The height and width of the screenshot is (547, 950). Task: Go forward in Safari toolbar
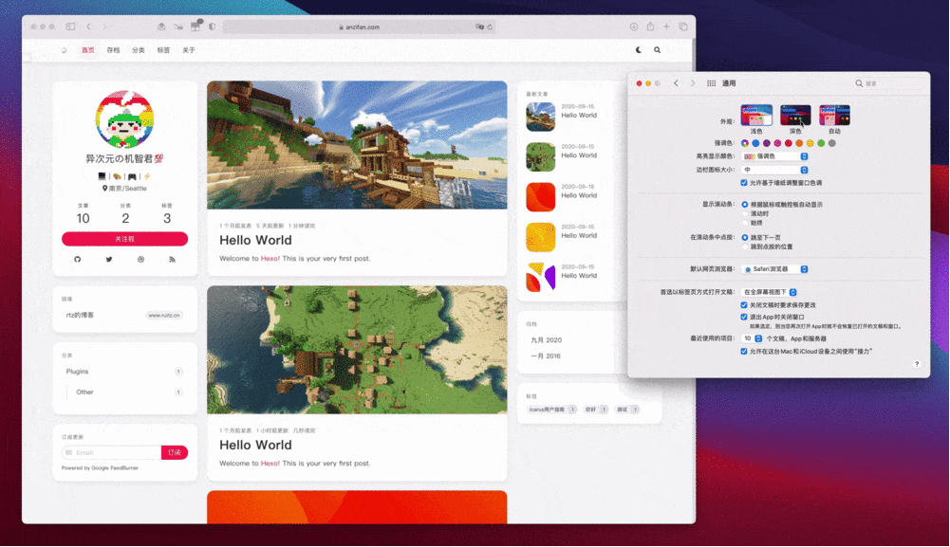(104, 27)
